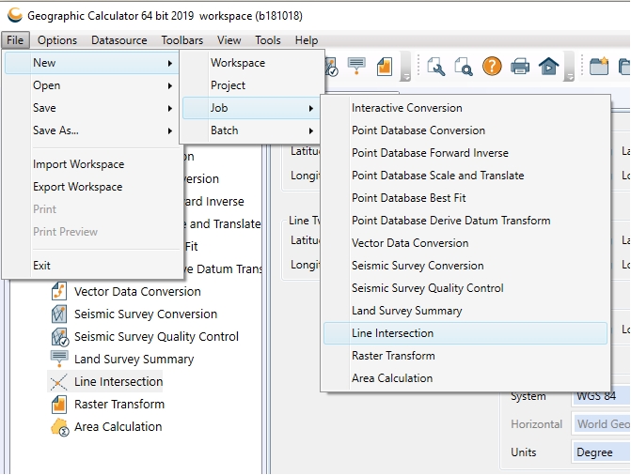Choose Interactive Conversion job
The height and width of the screenshot is (475, 631).
click(x=407, y=108)
